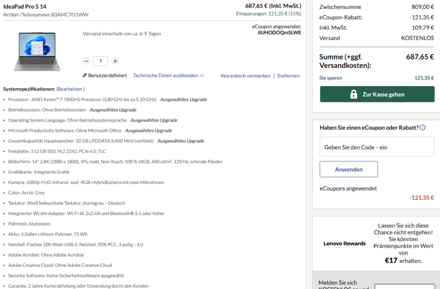
Task: Collapse Technische Daten ausblenden
Action: (x=168, y=76)
